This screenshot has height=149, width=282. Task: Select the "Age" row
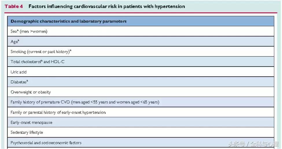tap(15, 42)
